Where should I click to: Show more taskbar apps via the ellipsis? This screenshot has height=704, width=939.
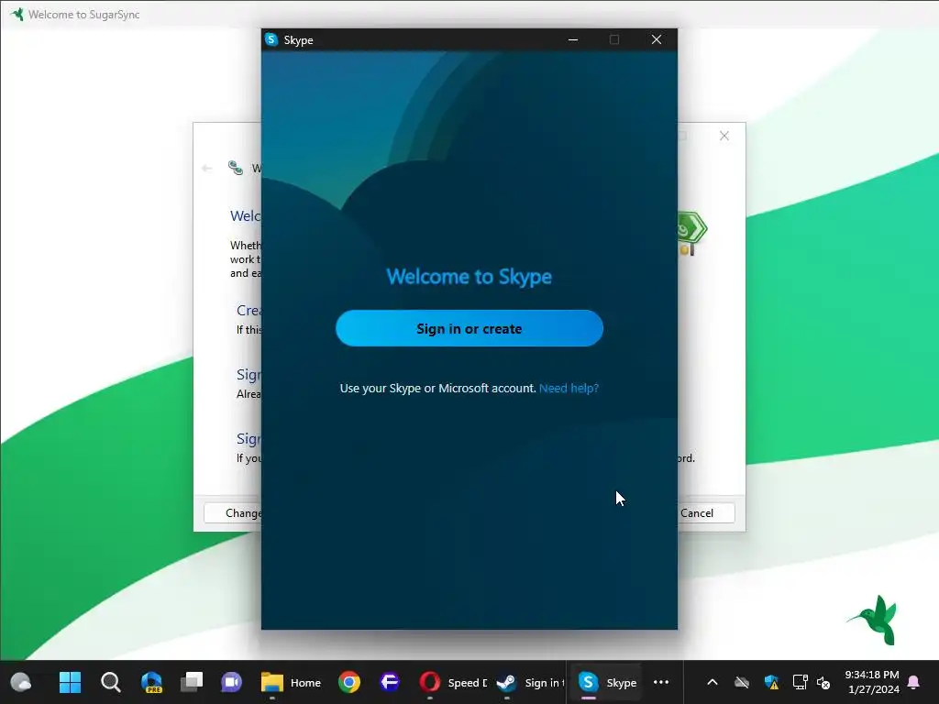click(x=661, y=682)
